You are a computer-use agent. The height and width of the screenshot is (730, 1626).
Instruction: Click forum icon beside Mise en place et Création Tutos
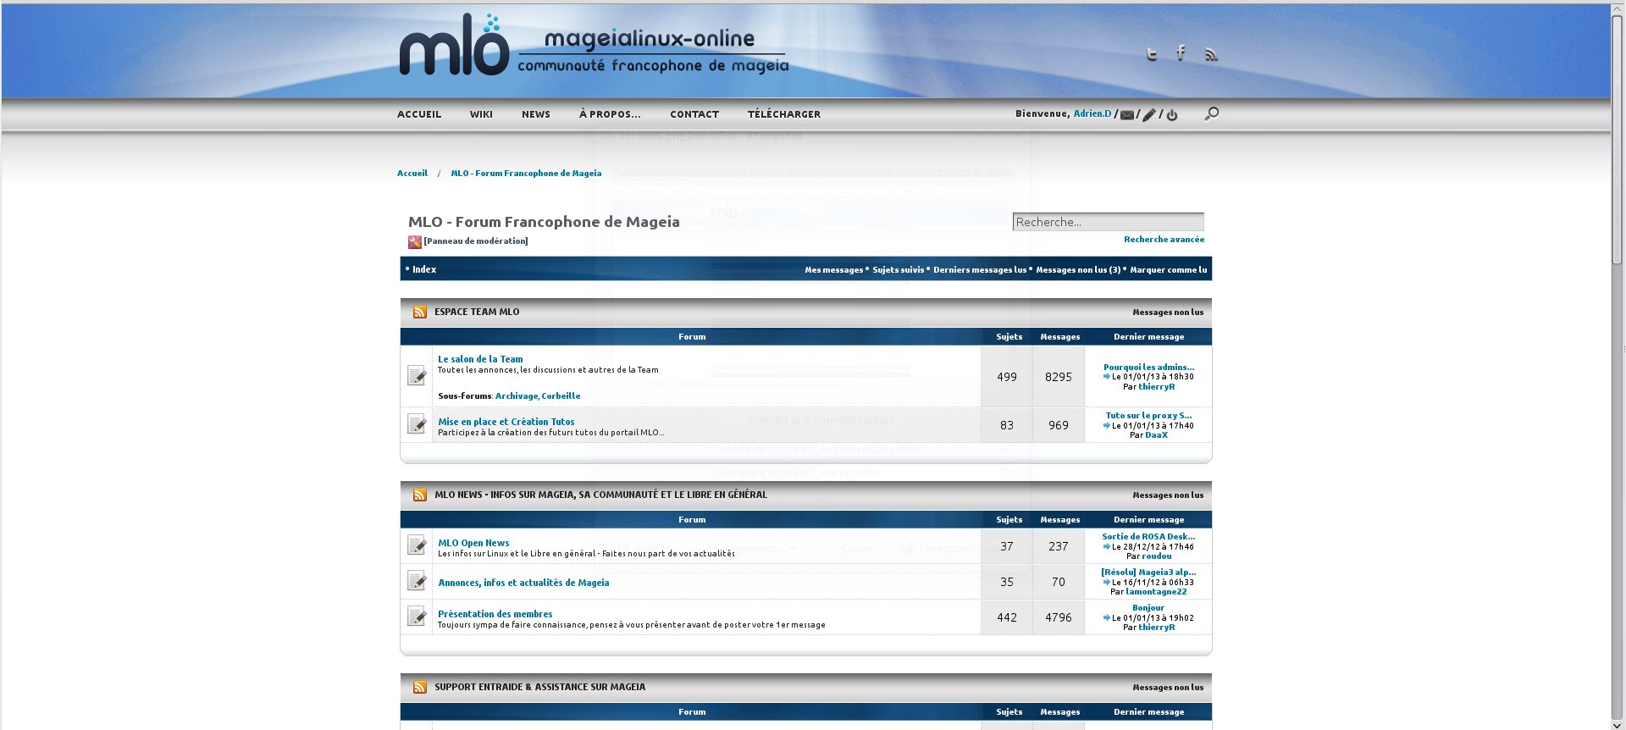point(417,423)
